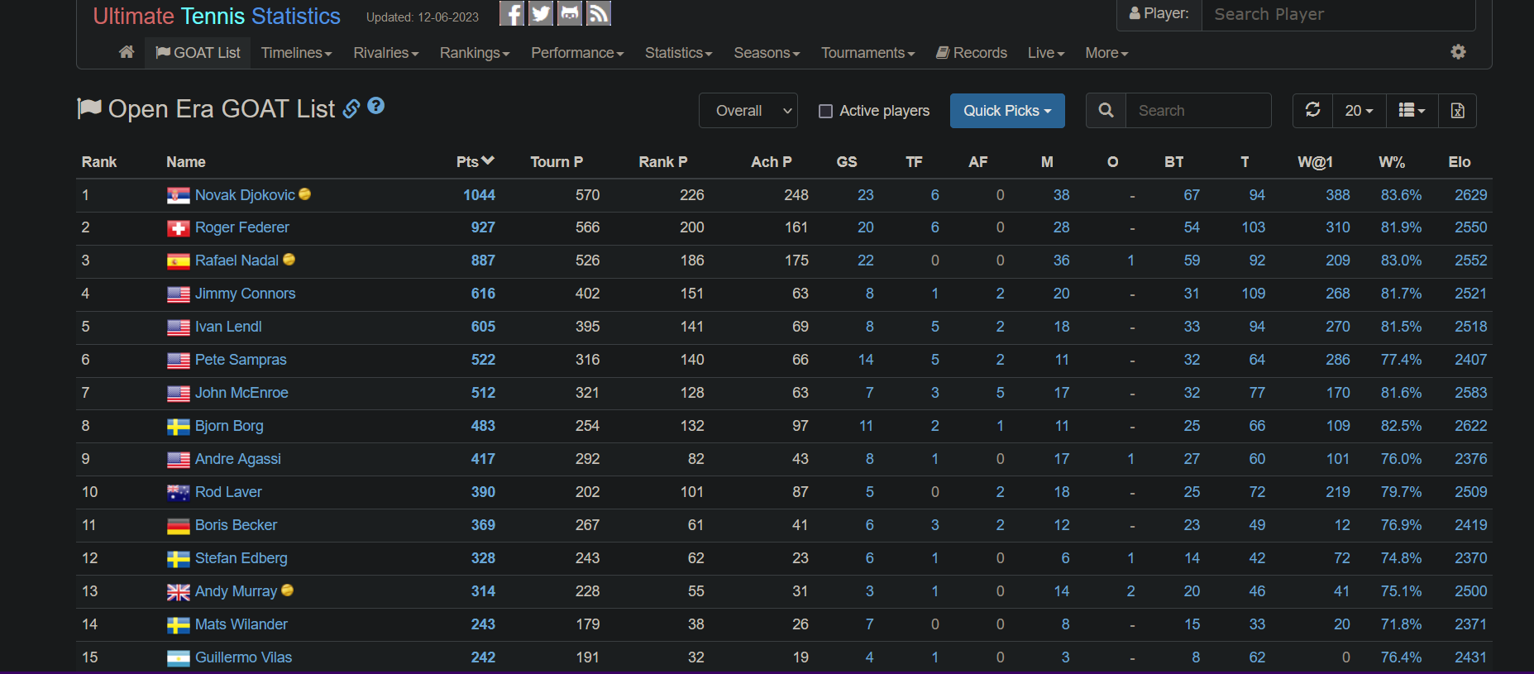Open John McEnroe player profile link
This screenshot has width=1534, height=674.
241,393
